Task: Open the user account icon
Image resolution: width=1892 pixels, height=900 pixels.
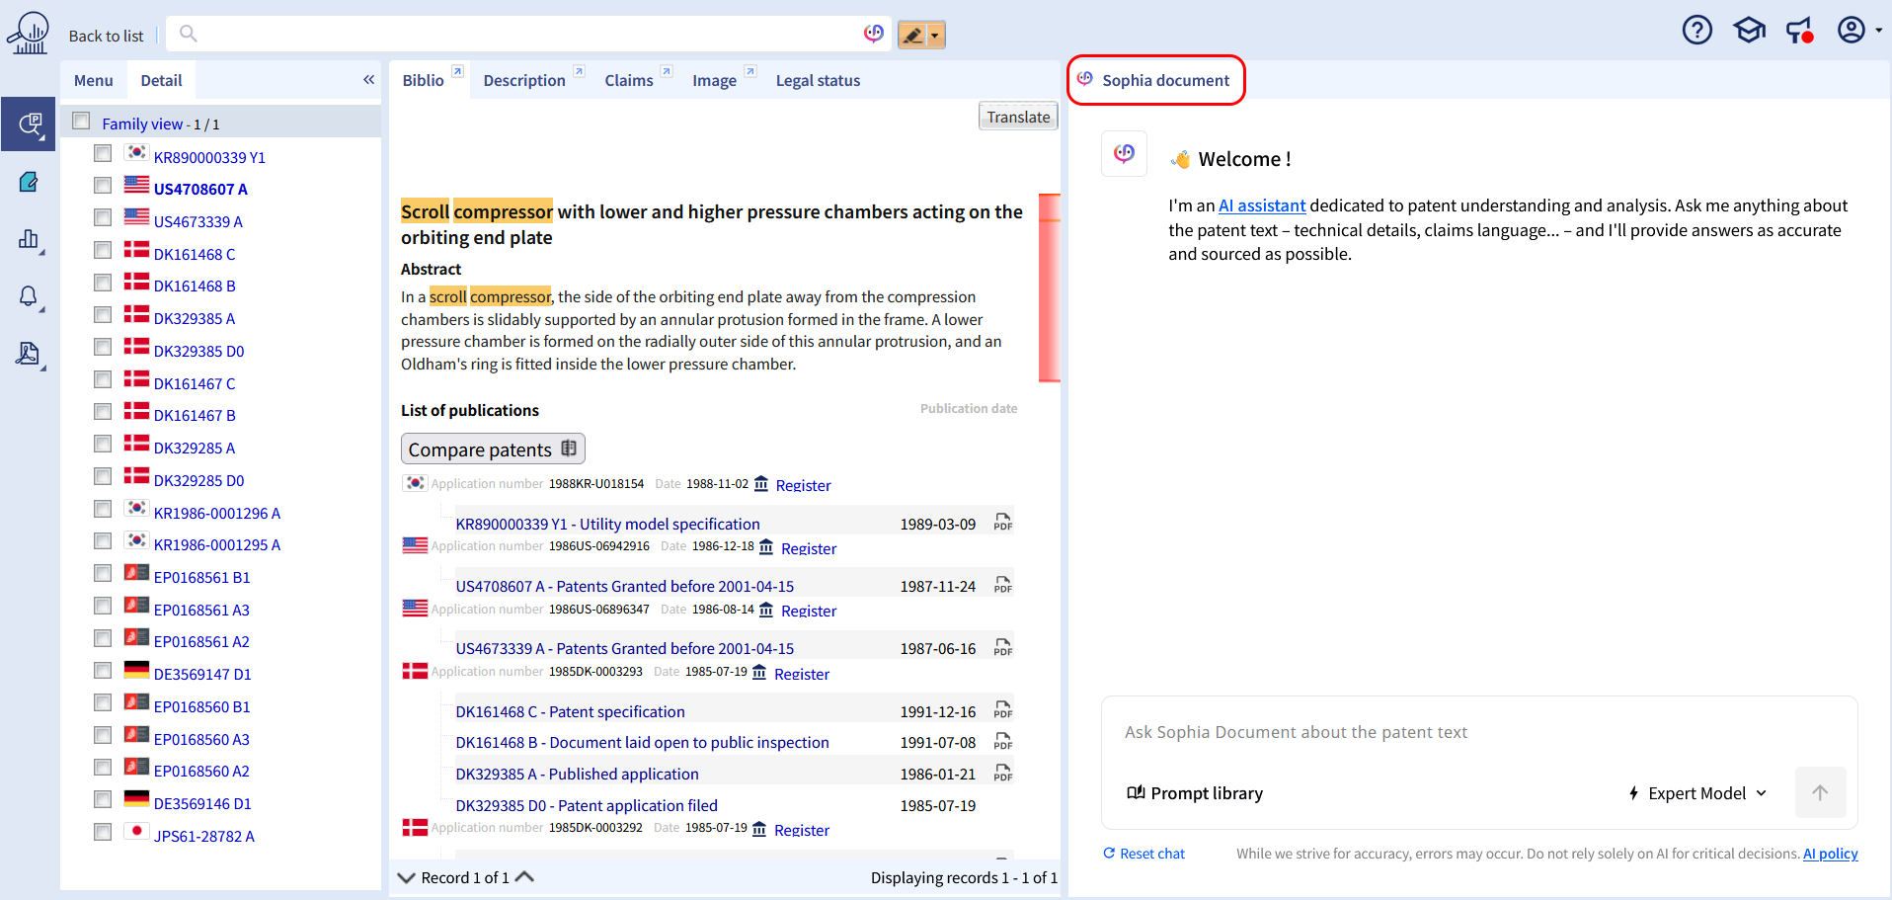Action: pyautogui.click(x=1851, y=30)
